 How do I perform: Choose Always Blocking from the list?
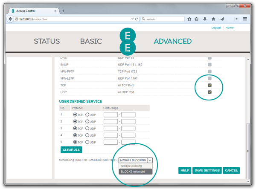136,166
